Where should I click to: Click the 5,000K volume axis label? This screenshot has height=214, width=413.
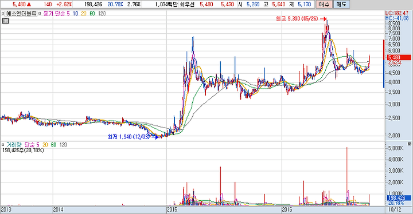point(396,148)
